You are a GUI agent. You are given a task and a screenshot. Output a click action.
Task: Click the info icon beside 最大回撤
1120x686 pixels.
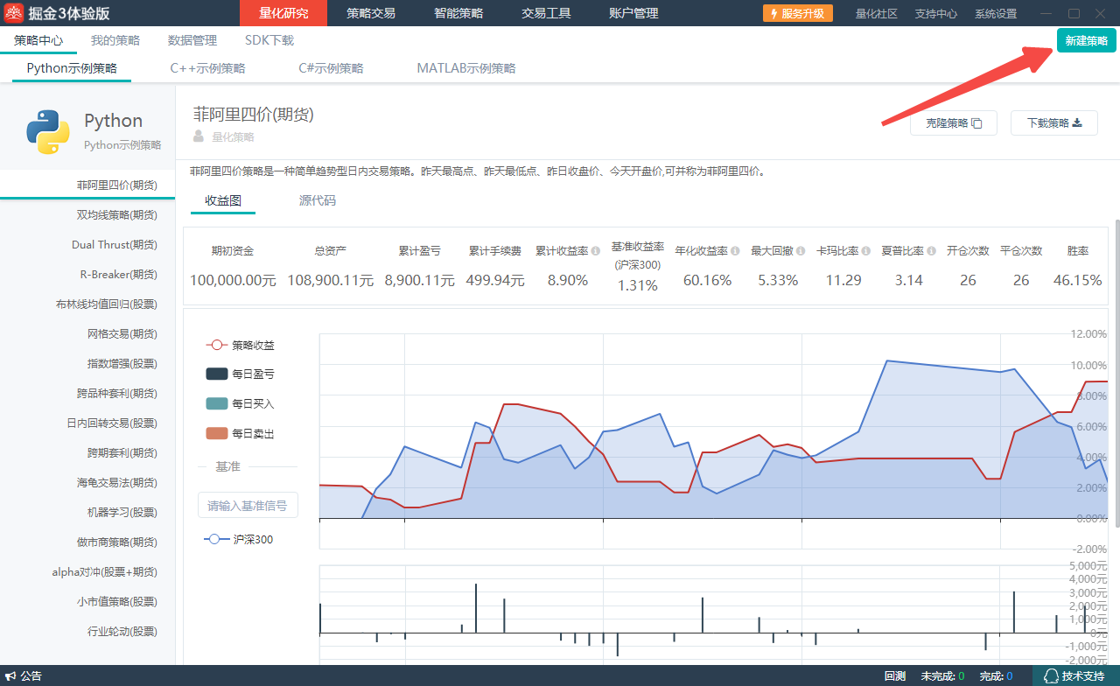[x=801, y=251]
